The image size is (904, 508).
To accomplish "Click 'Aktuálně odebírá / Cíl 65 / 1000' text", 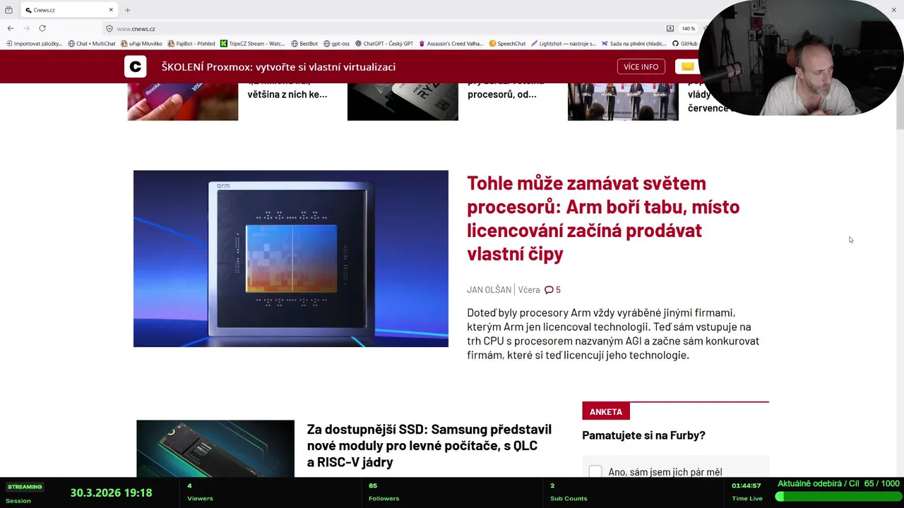I will pyautogui.click(x=838, y=483).
